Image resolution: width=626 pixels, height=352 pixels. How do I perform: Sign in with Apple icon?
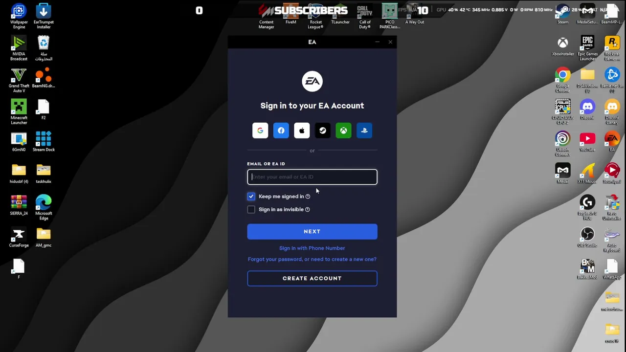[x=302, y=131]
